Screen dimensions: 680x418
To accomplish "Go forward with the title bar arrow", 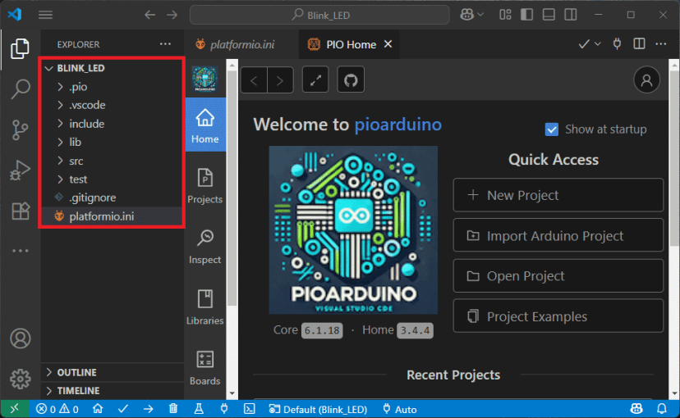I will pyautogui.click(x=172, y=15).
